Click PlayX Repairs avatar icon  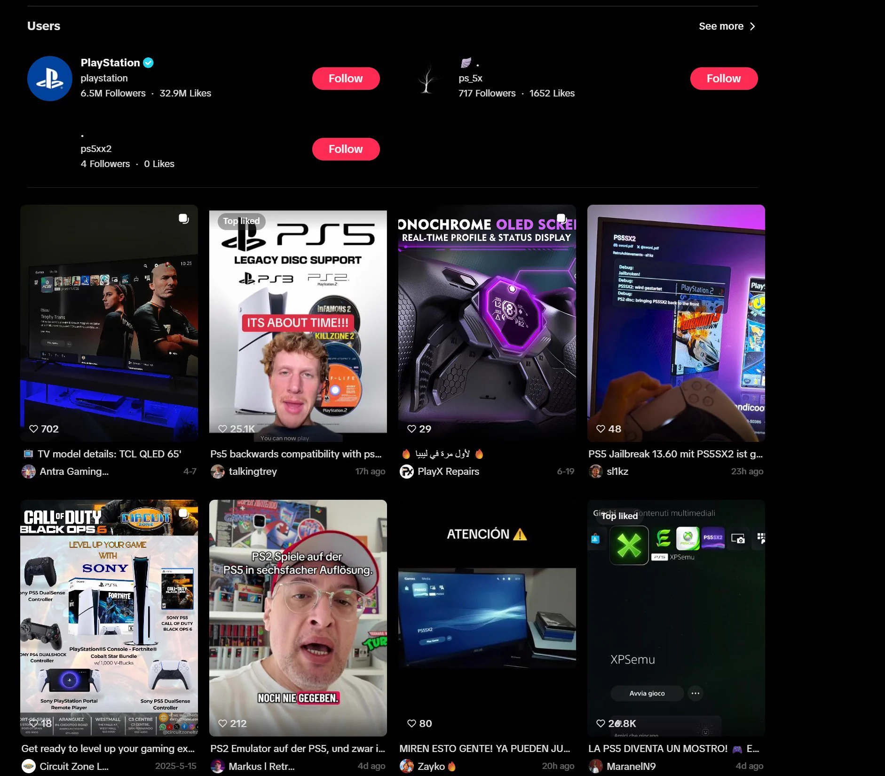coord(407,472)
